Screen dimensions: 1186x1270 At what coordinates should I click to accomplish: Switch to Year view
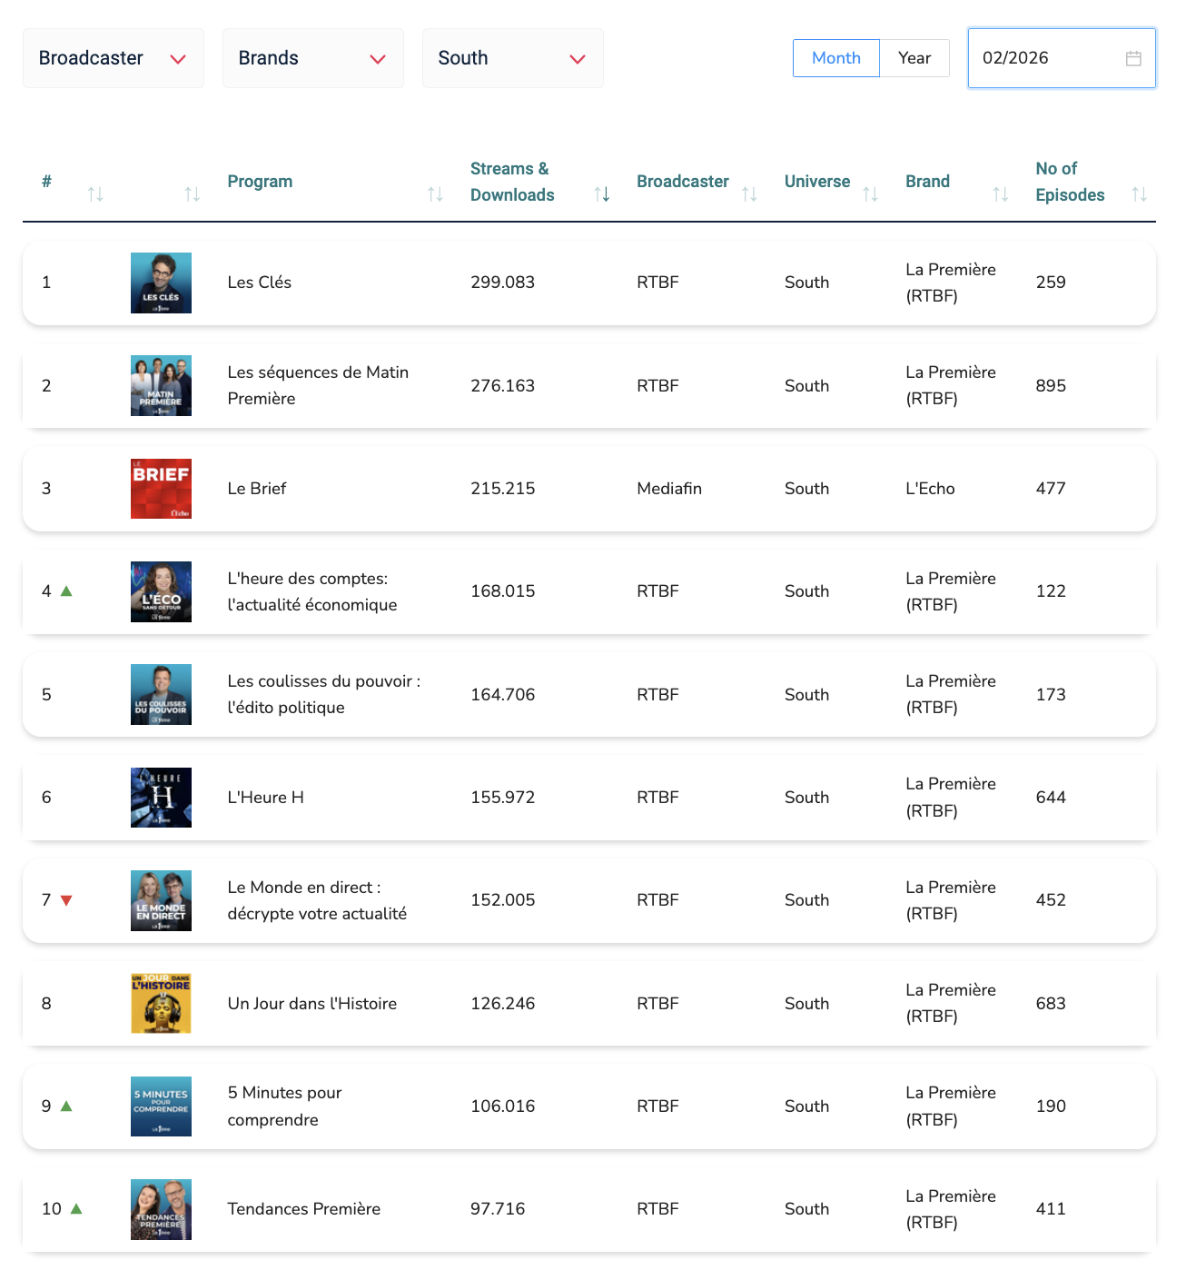(914, 57)
